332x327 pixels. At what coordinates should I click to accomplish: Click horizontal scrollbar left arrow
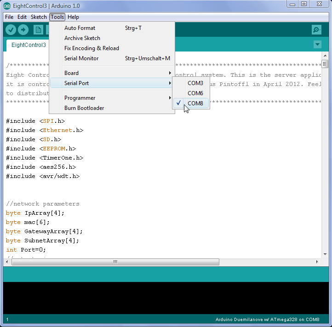click(7, 262)
